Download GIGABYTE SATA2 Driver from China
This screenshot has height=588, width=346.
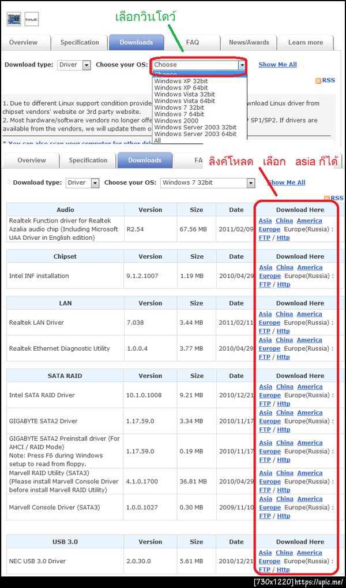point(285,413)
